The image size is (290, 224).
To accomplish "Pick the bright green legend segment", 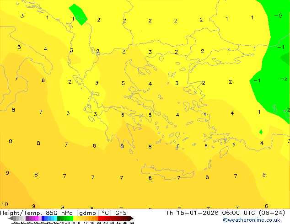I will (x=71, y=218).
